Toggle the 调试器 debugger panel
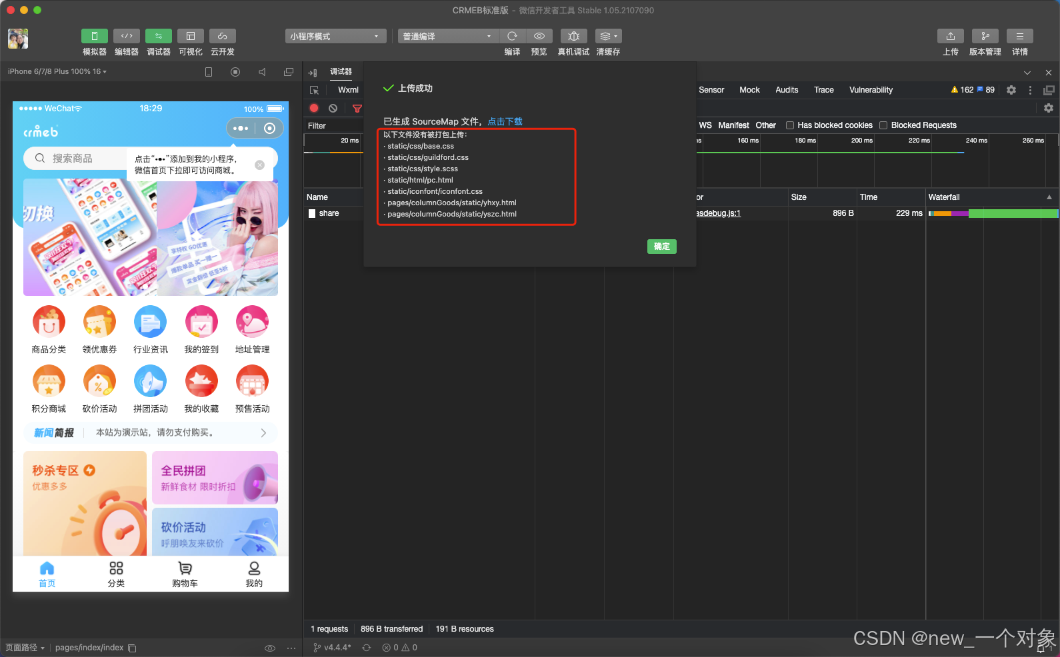Screen dimensions: 1060x657 point(159,36)
